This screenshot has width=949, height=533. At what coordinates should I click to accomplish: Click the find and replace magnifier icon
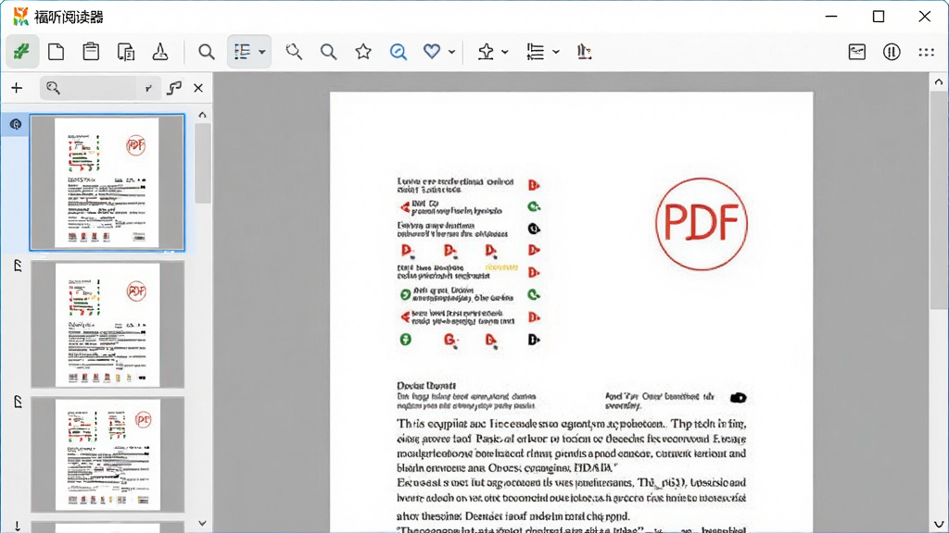(x=294, y=52)
